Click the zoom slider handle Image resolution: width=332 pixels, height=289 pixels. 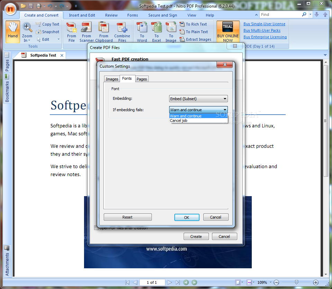[296, 282]
